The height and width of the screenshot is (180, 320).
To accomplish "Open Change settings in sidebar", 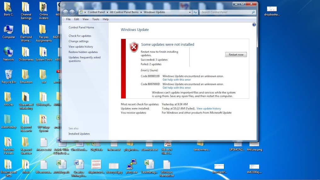I will 78,41.
